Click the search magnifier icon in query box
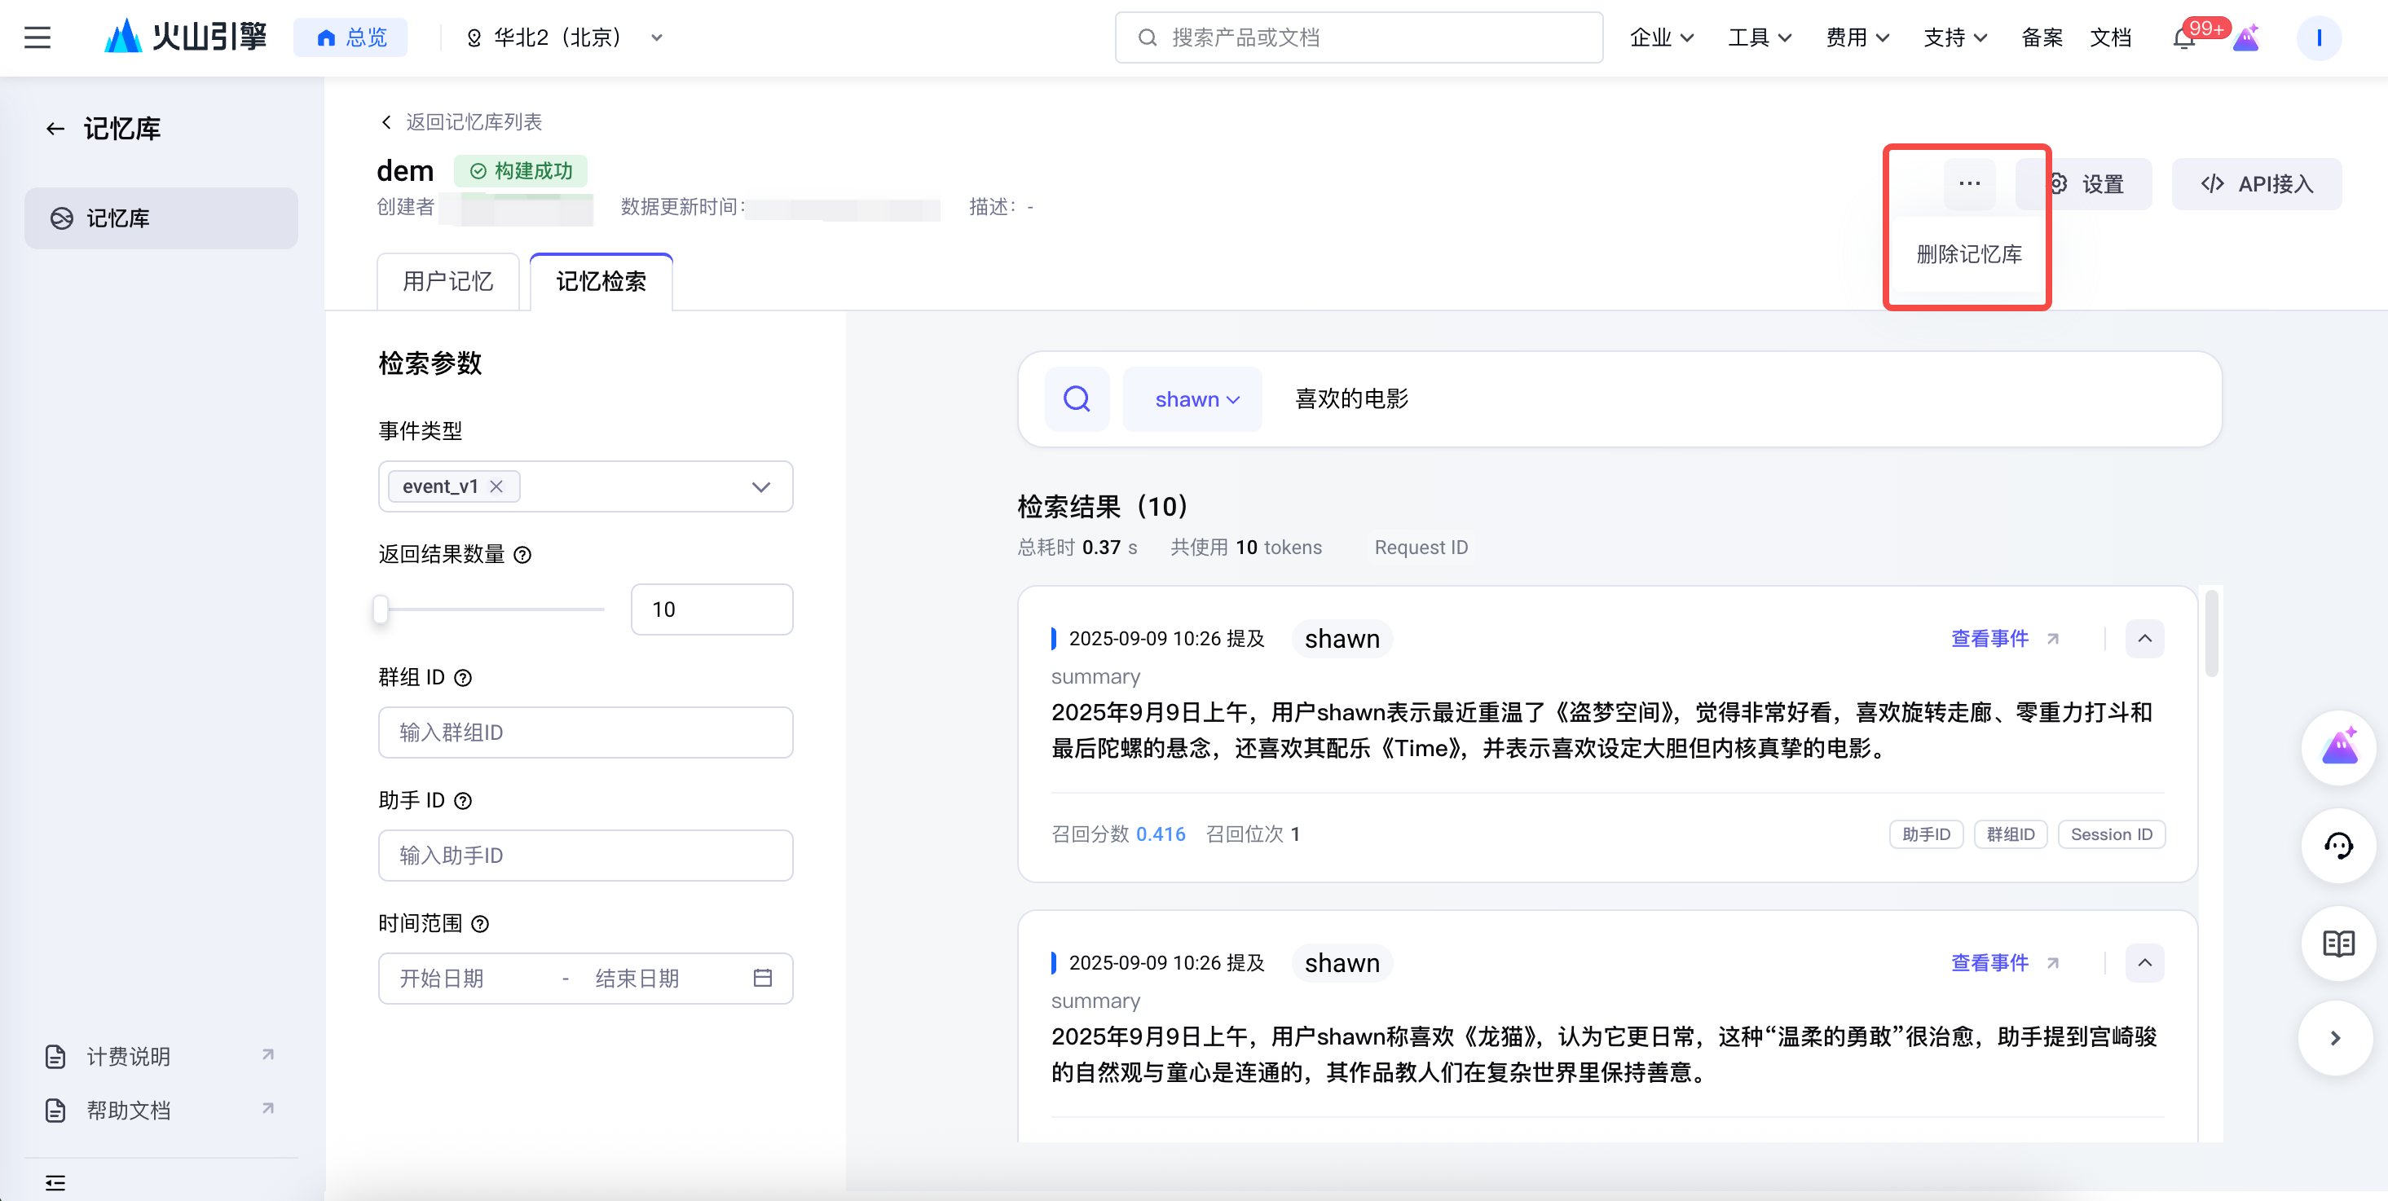Screen dimensions: 2388x1201 pyautogui.click(x=1077, y=399)
